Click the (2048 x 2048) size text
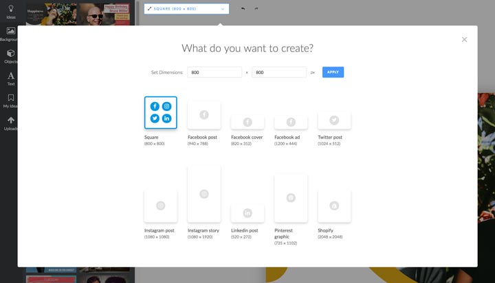Image resolution: width=495 pixels, height=283 pixels. pyautogui.click(x=330, y=236)
